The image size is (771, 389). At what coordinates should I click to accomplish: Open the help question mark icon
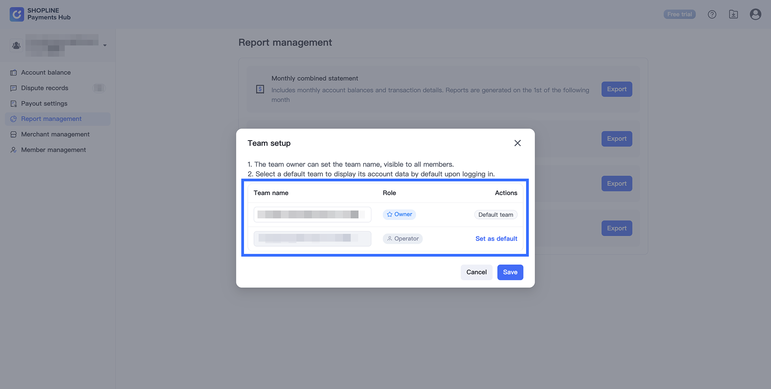[x=712, y=15]
